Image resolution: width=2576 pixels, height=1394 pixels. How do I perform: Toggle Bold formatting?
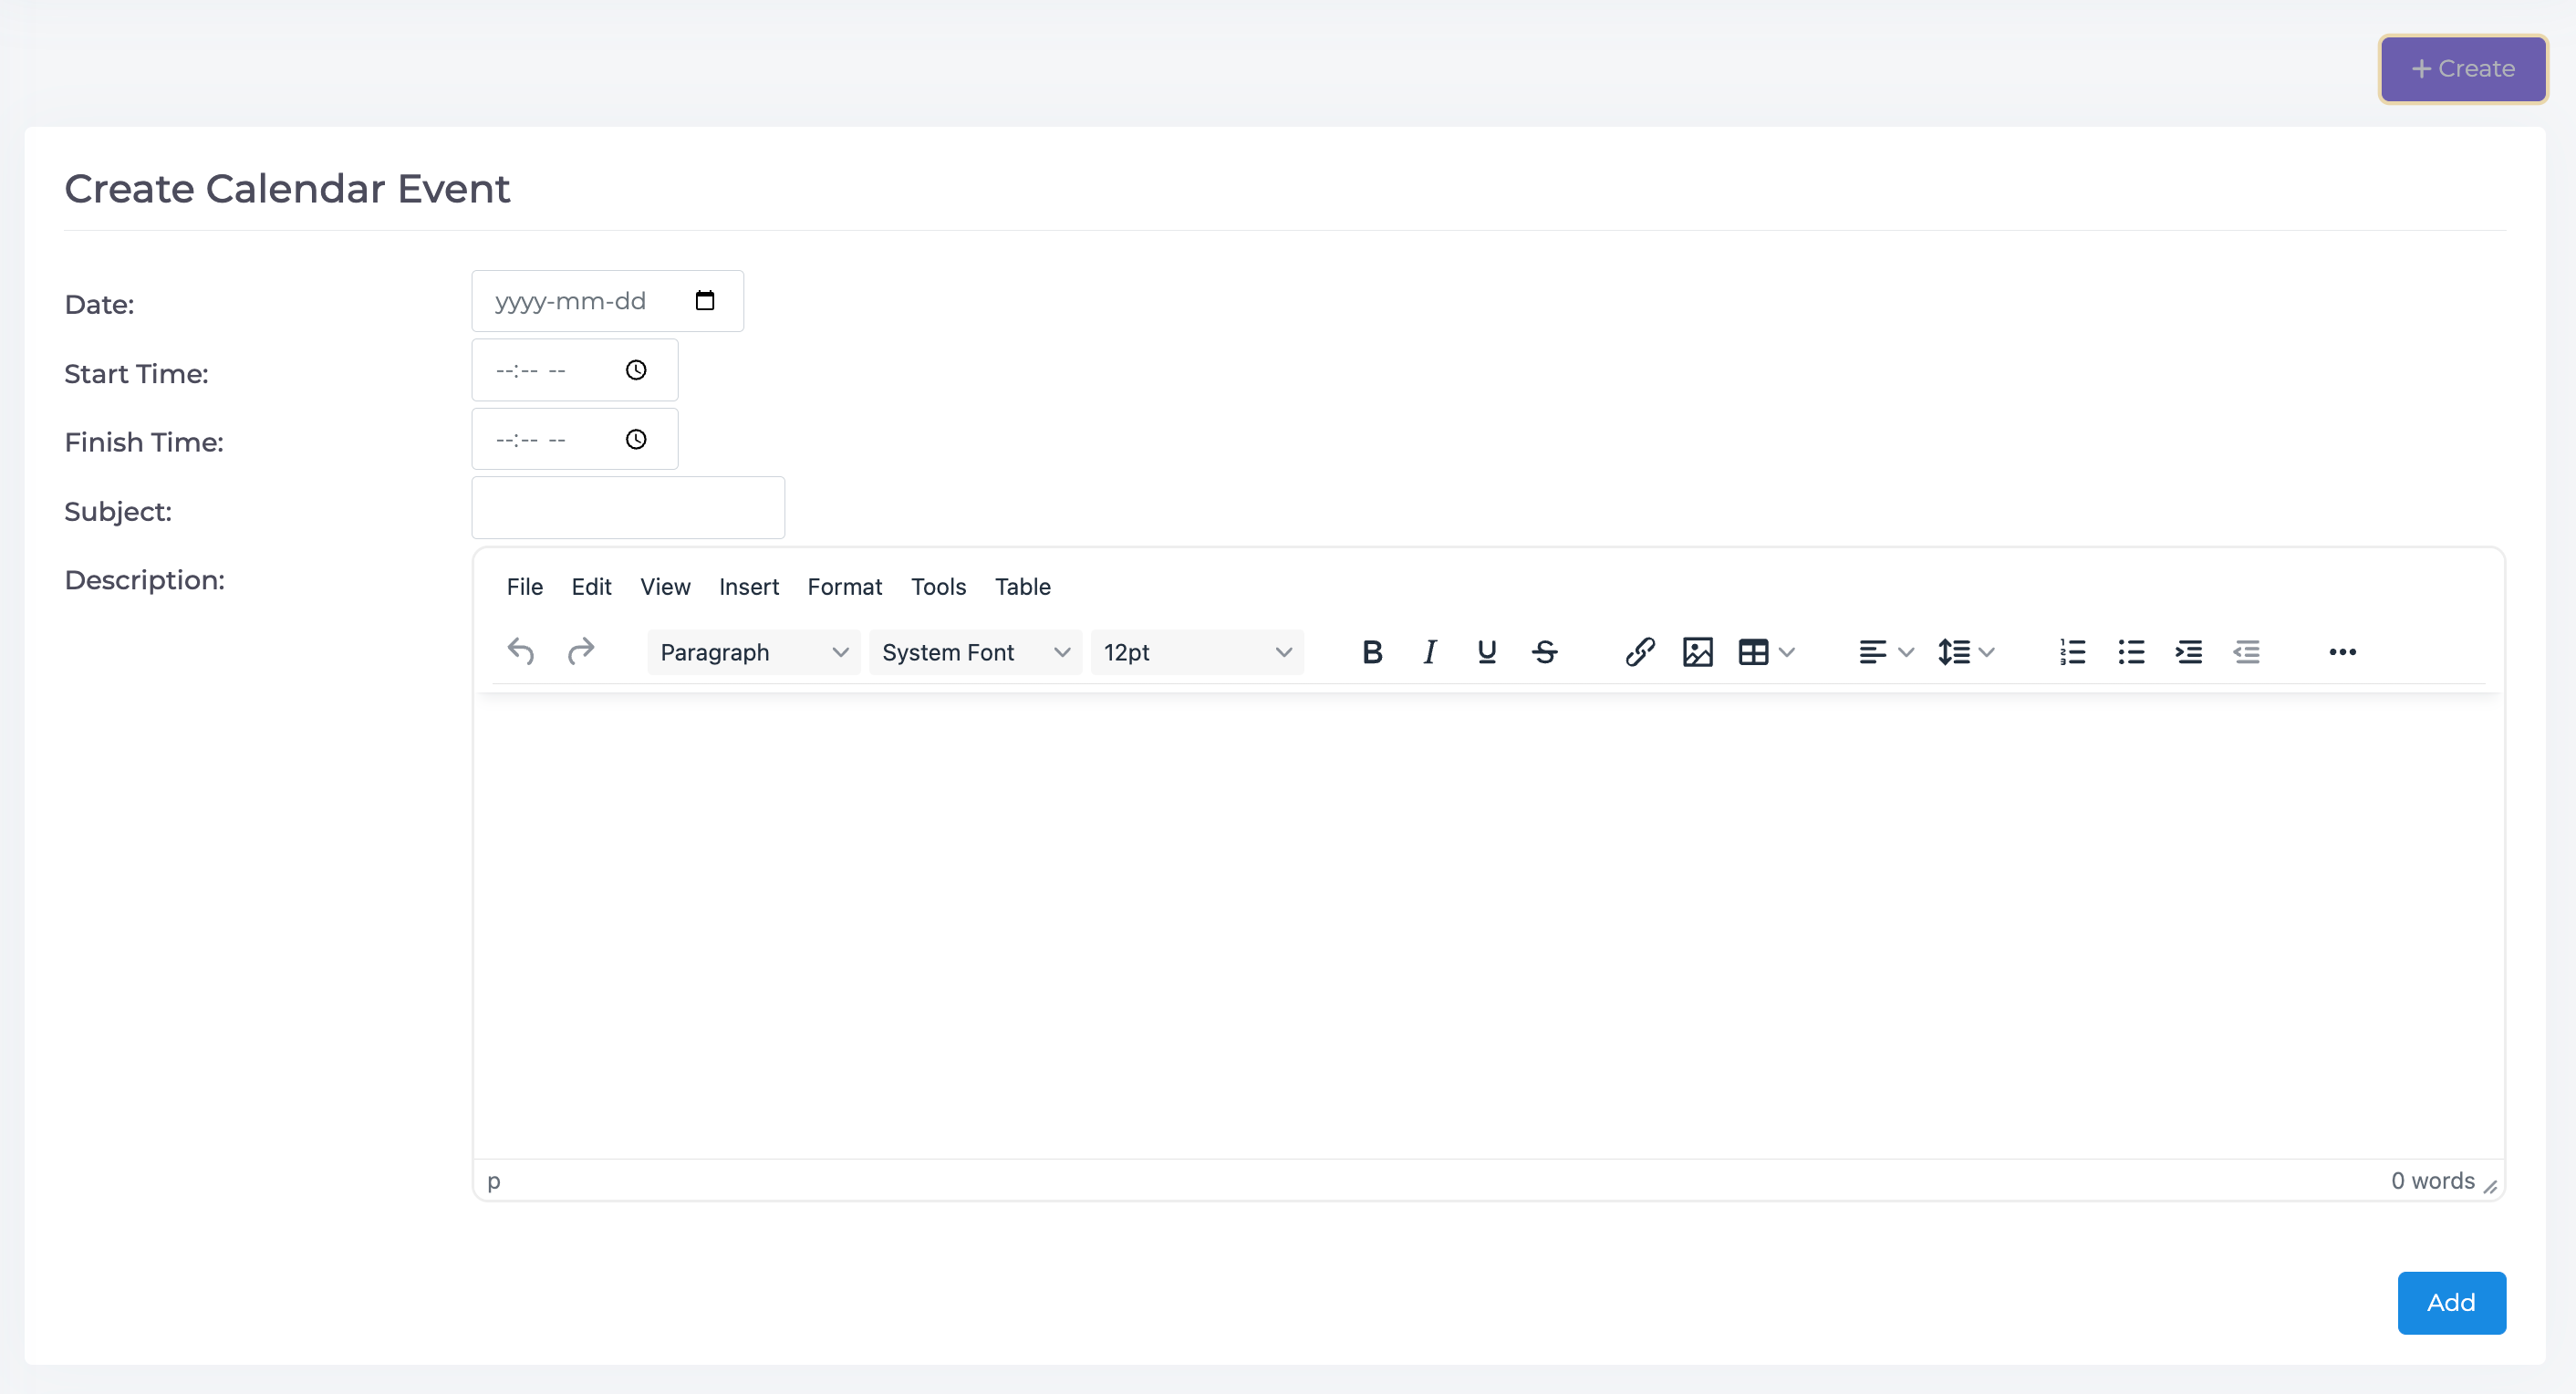pos(1372,652)
